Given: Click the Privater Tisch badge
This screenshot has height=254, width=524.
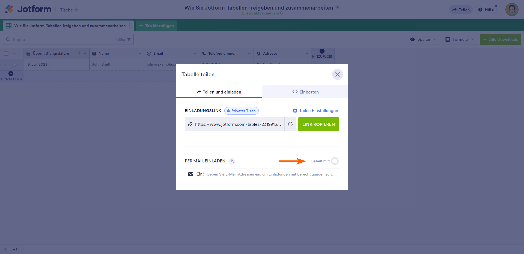Looking at the screenshot, I should 241,111.
